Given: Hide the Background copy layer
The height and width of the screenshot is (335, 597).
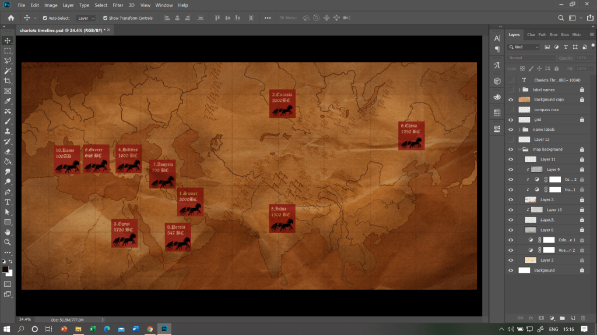Looking at the screenshot, I should [511, 99].
